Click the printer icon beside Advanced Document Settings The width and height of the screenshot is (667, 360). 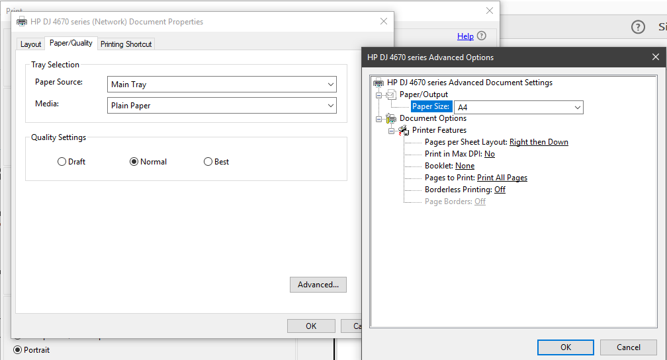click(x=378, y=83)
